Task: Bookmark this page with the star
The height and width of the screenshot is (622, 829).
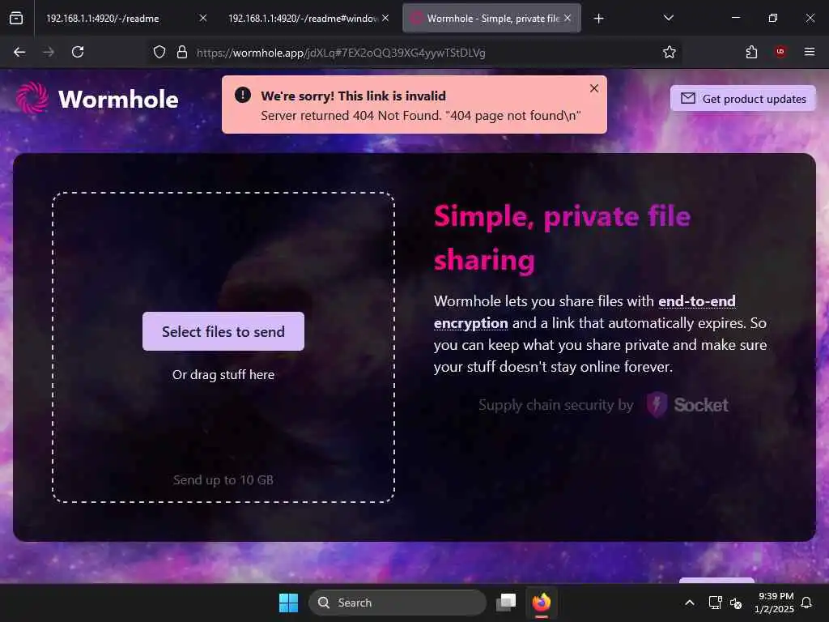Action: click(670, 52)
